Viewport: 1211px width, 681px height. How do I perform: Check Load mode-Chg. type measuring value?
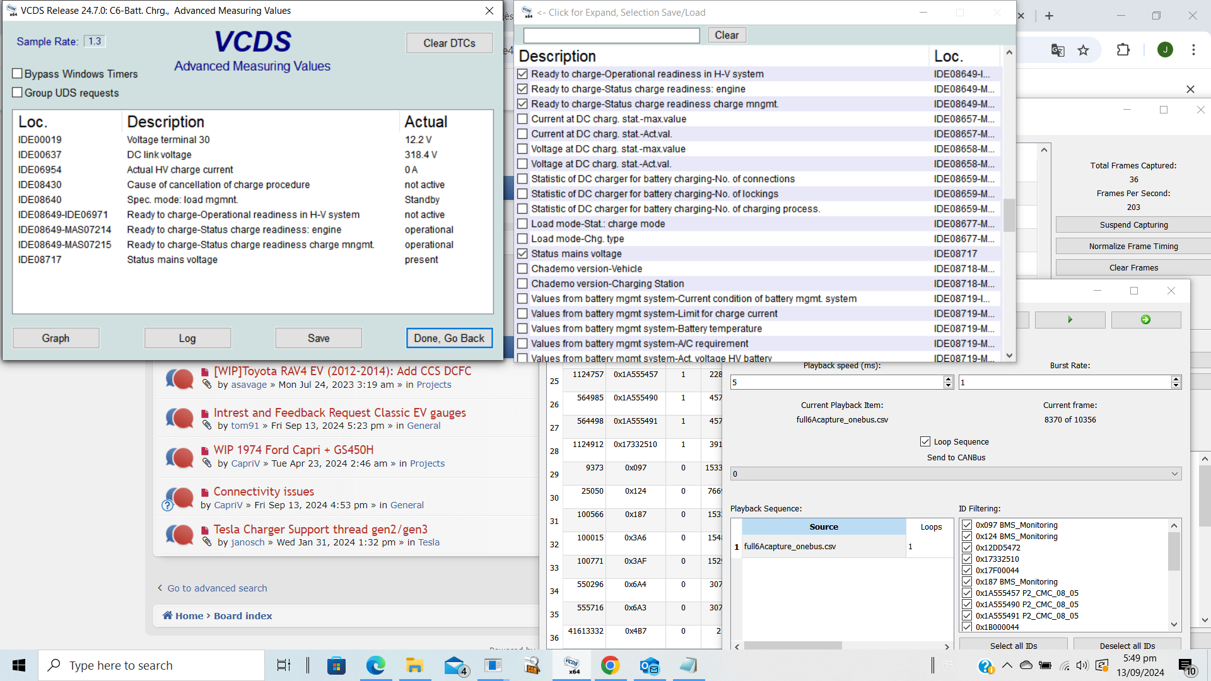click(522, 239)
